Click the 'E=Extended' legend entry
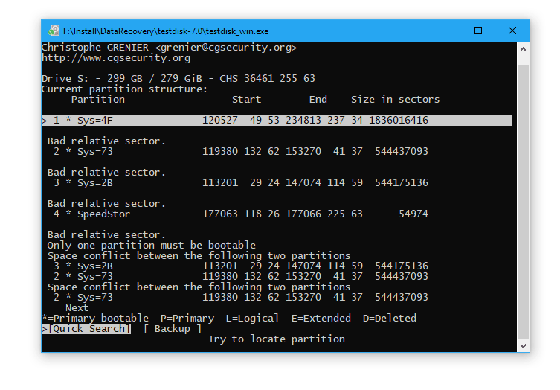Viewport: 560px width, 390px height. tap(321, 318)
